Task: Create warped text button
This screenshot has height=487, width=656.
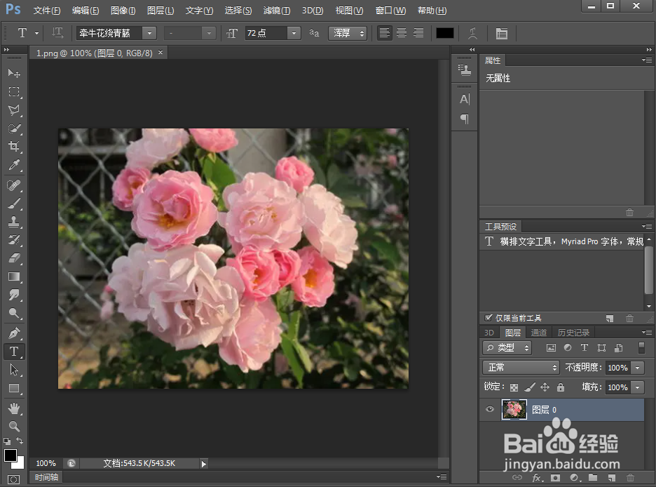Action: [473, 33]
